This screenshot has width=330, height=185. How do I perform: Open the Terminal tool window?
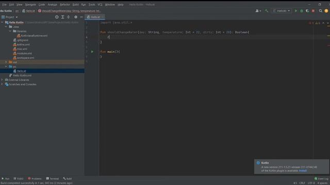53,178
